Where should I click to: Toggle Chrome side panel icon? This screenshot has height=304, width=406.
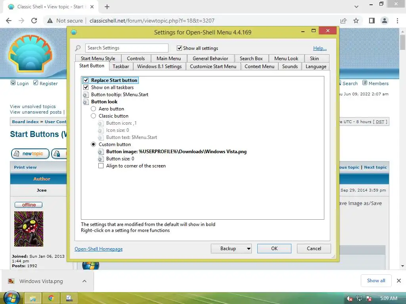coord(372,21)
